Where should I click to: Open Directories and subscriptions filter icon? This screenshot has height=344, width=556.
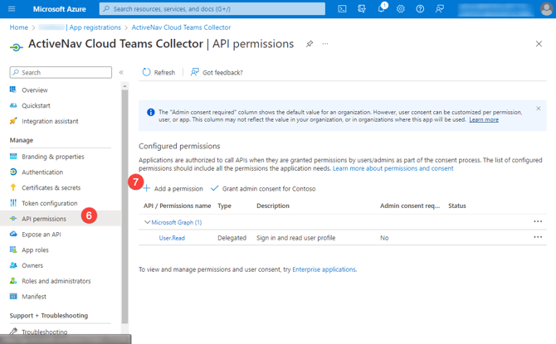pos(362,9)
